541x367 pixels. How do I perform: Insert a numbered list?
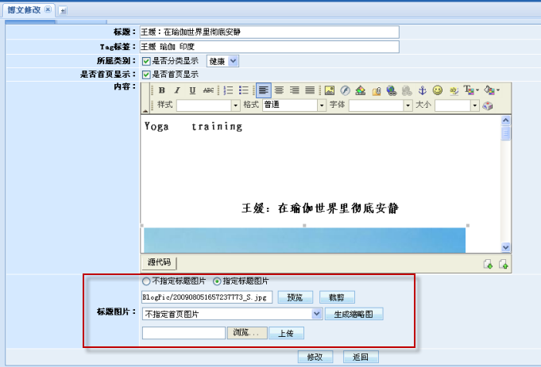pyautogui.click(x=228, y=90)
